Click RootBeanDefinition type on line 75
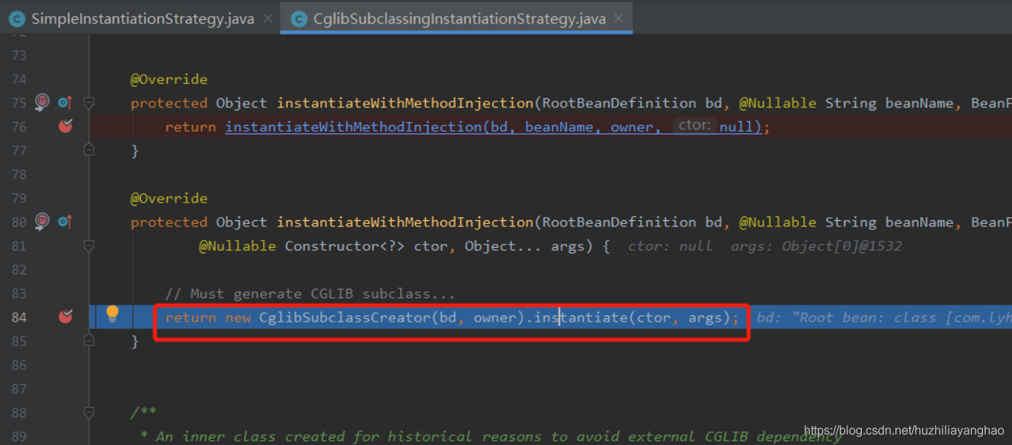The width and height of the screenshot is (1012, 445). click(x=620, y=103)
